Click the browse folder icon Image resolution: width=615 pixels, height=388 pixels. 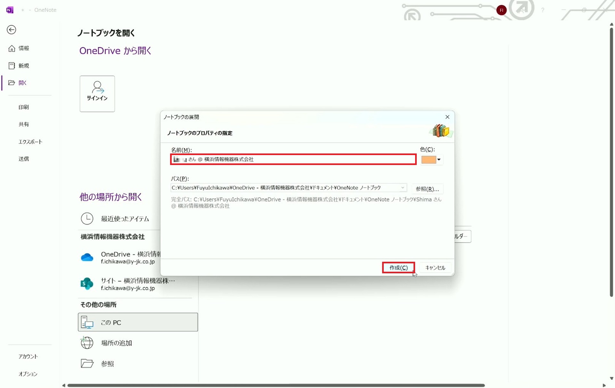(x=87, y=363)
